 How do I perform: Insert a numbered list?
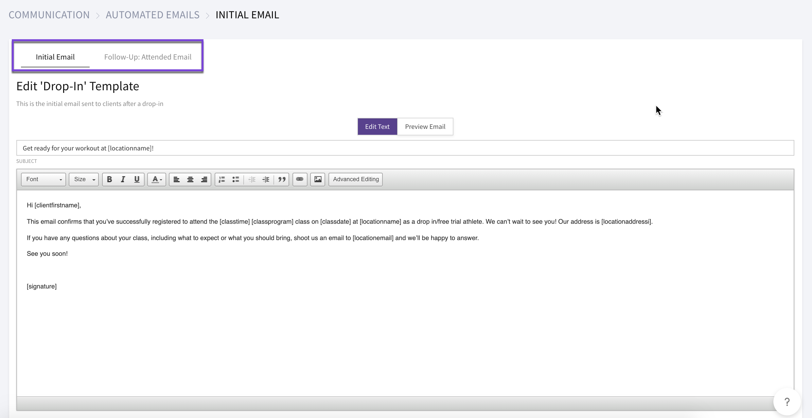[x=222, y=179]
